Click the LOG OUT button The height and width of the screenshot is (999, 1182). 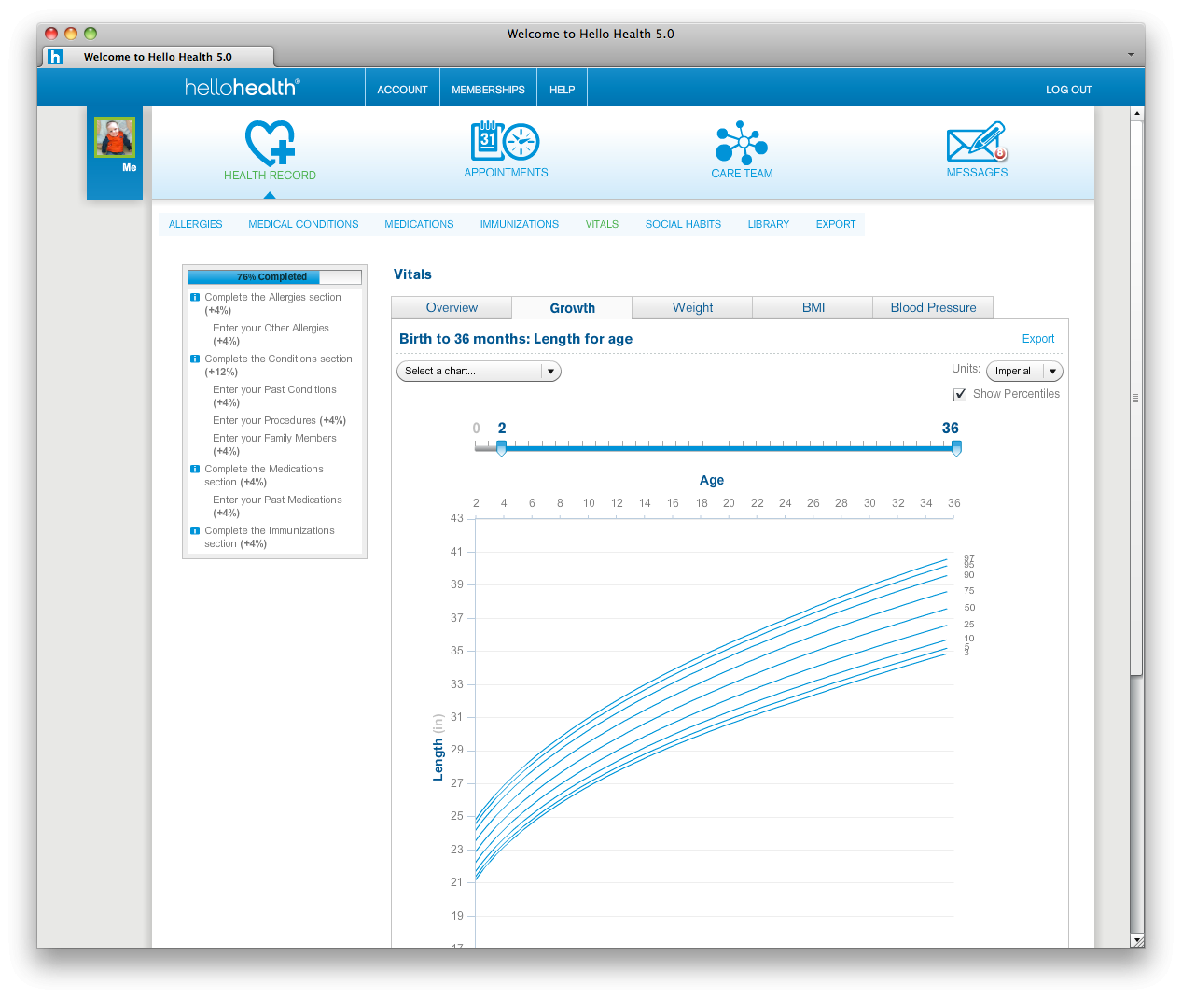tap(1068, 89)
